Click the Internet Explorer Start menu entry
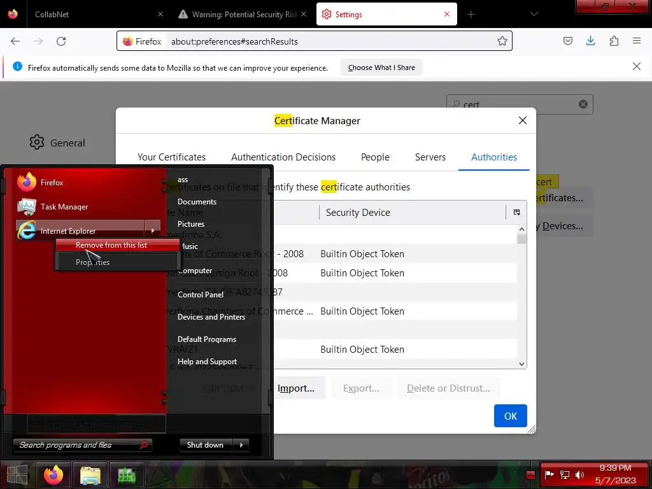The image size is (652, 489). click(80, 230)
